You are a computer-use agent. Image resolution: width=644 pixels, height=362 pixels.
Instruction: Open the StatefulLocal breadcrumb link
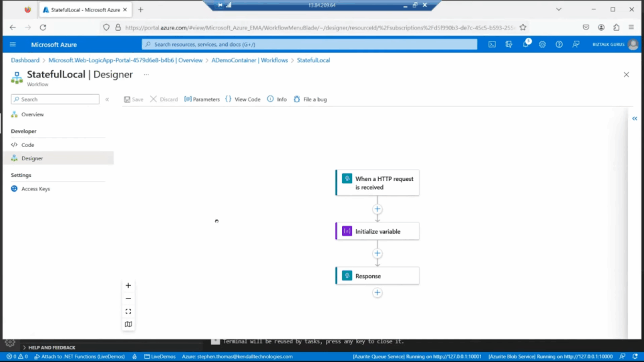[x=313, y=60]
